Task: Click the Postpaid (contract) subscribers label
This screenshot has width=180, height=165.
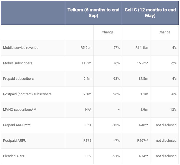Action: 27,94
